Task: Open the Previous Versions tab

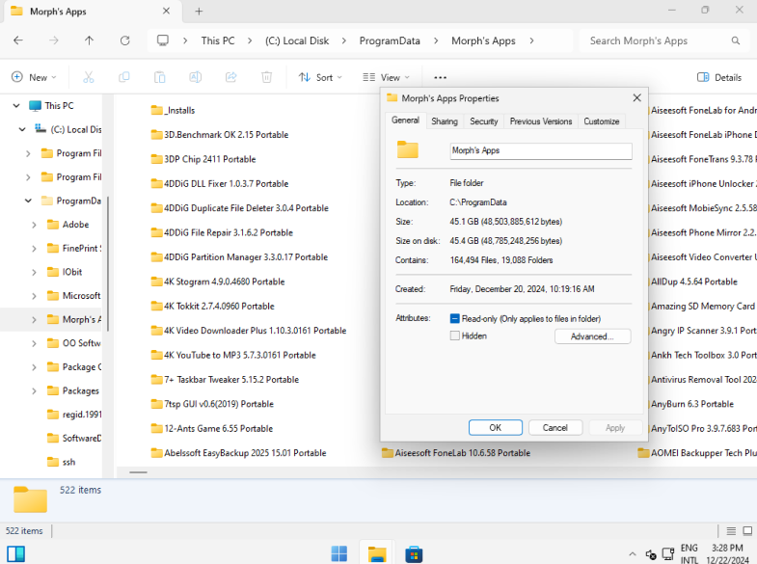Action: click(541, 121)
